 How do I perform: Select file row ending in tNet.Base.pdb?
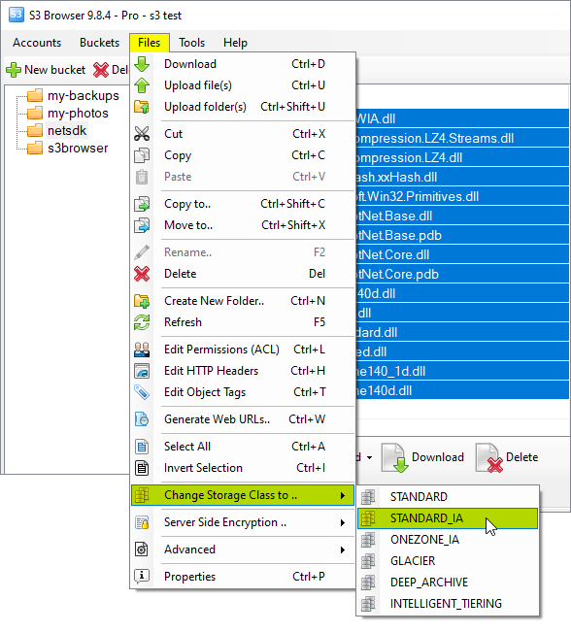[x=462, y=235]
